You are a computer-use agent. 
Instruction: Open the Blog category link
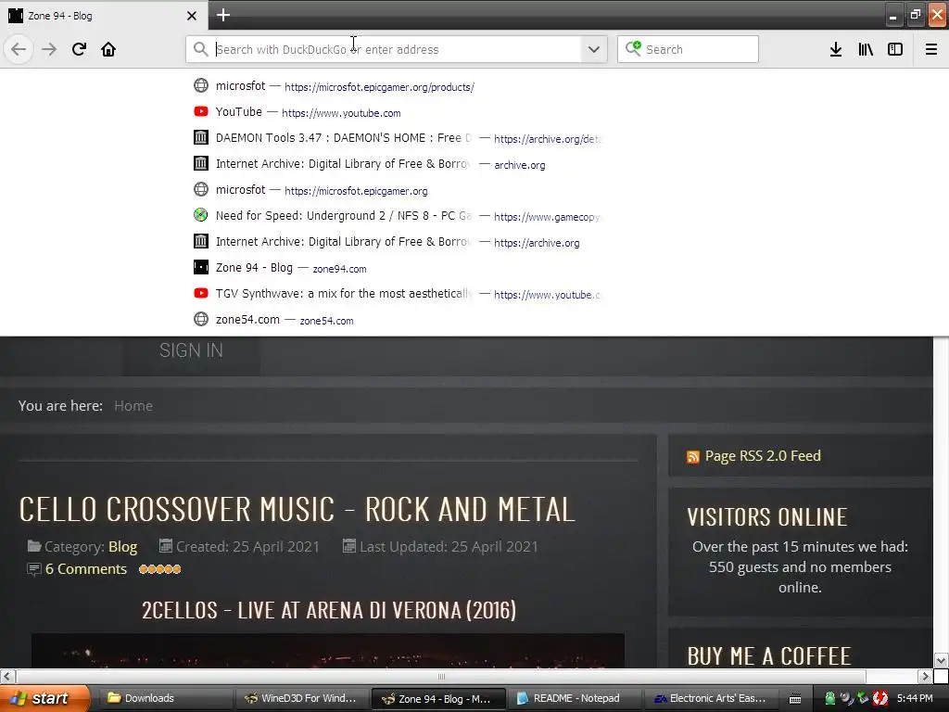[123, 547]
